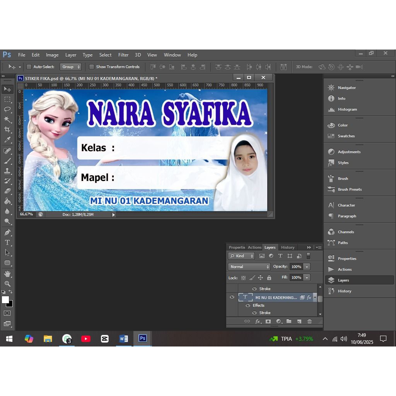396x396 pixels.
Task: Choose the Healing Brush tool
Action: point(8,151)
